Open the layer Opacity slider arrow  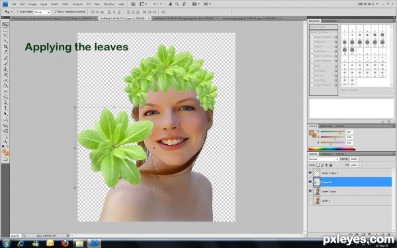click(x=360, y=159)
